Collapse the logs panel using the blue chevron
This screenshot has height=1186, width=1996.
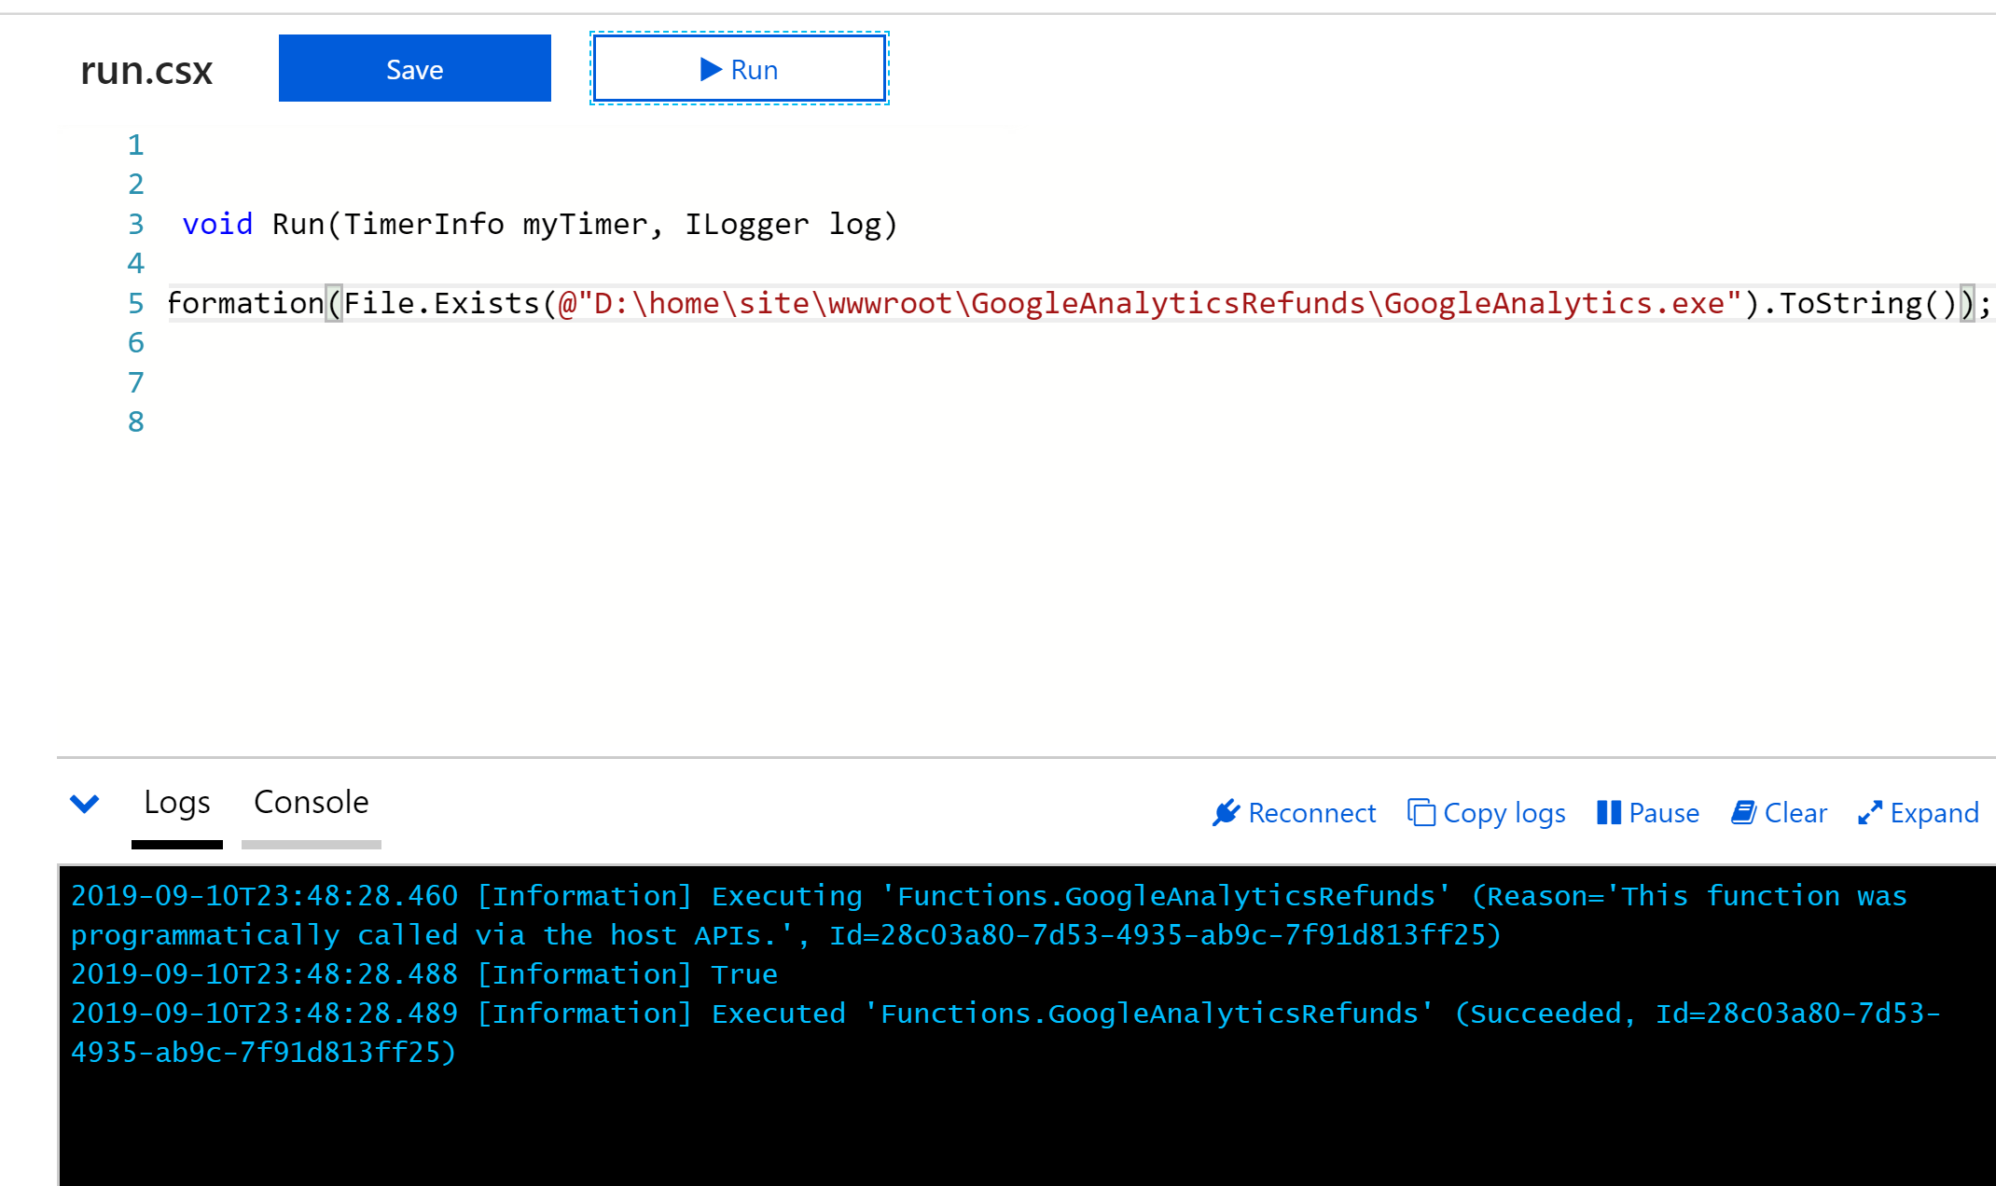pos(84,805)
